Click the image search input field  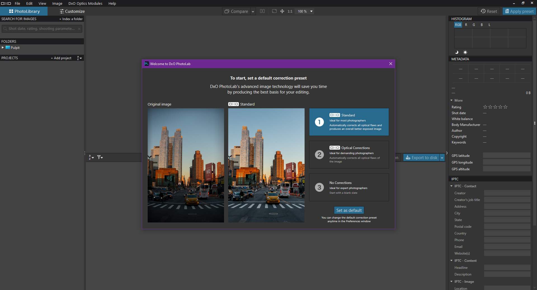(x=42, y=29)
